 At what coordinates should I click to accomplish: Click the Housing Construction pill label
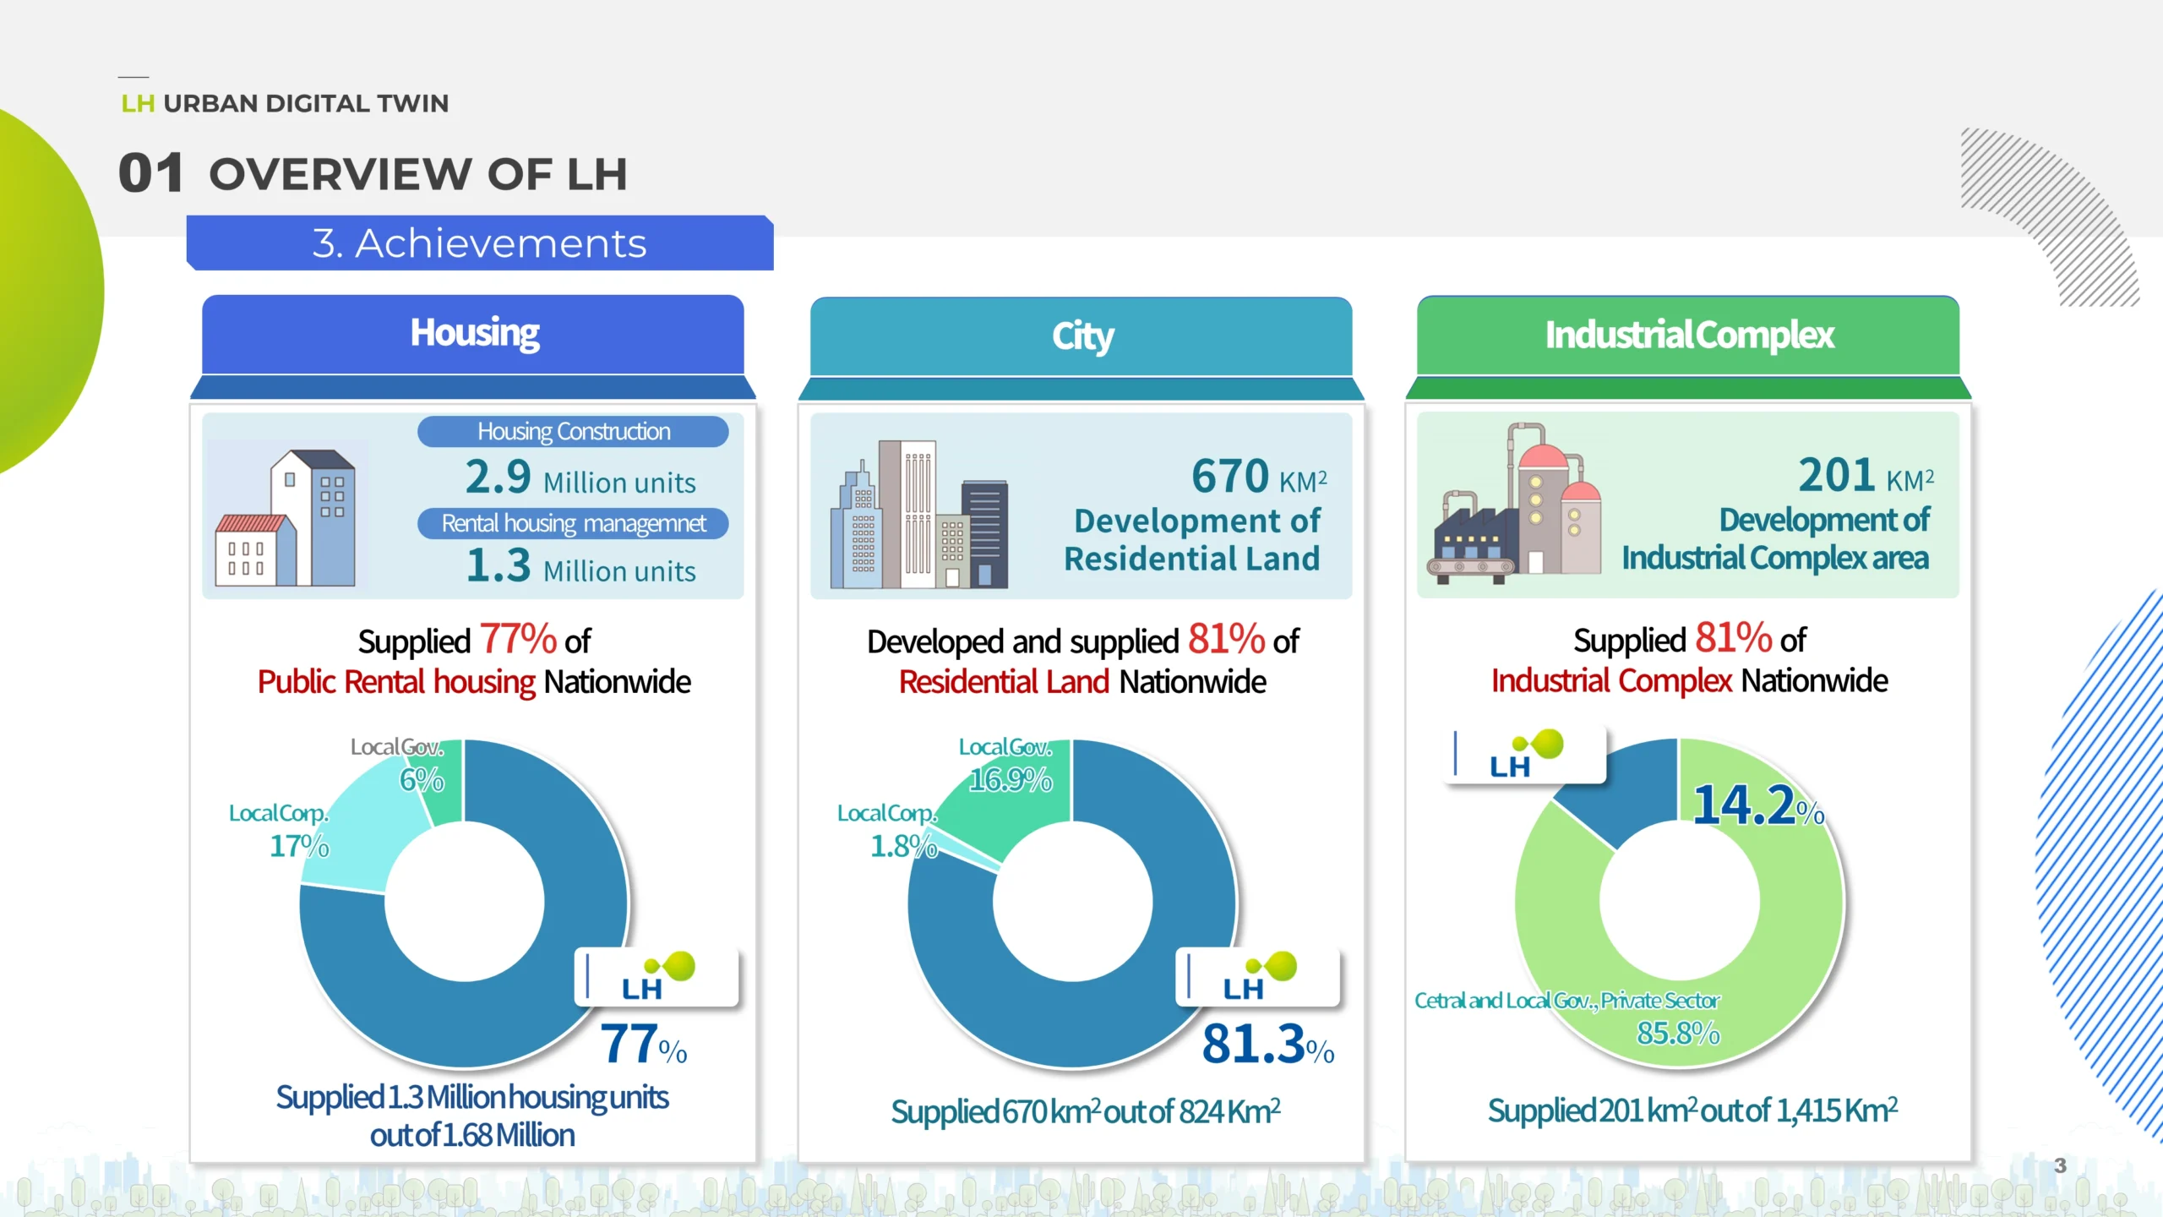click(573, 432)
